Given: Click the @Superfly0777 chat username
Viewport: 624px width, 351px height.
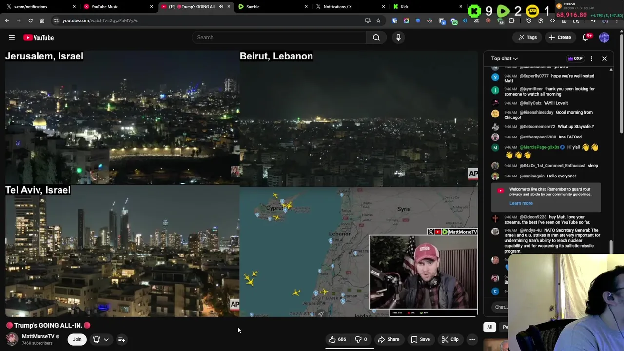Looking at the screenshot, I should [534, 76].
